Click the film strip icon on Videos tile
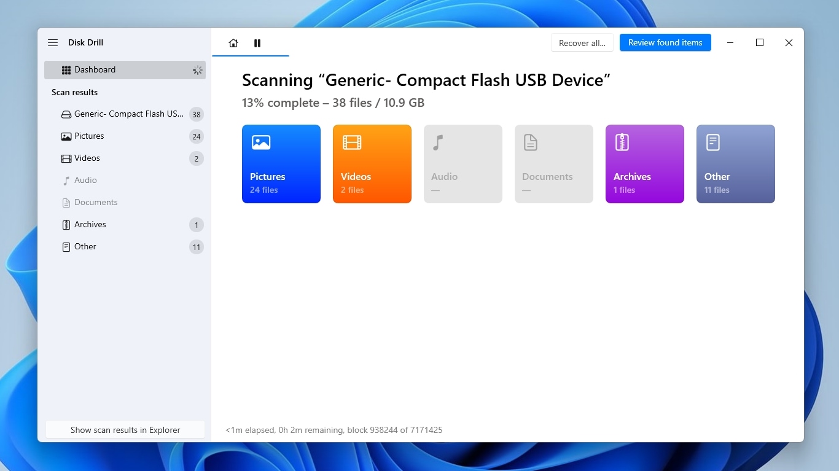This screenshot has height=471, width=839. pyautogui.click(x=352, y=142)
